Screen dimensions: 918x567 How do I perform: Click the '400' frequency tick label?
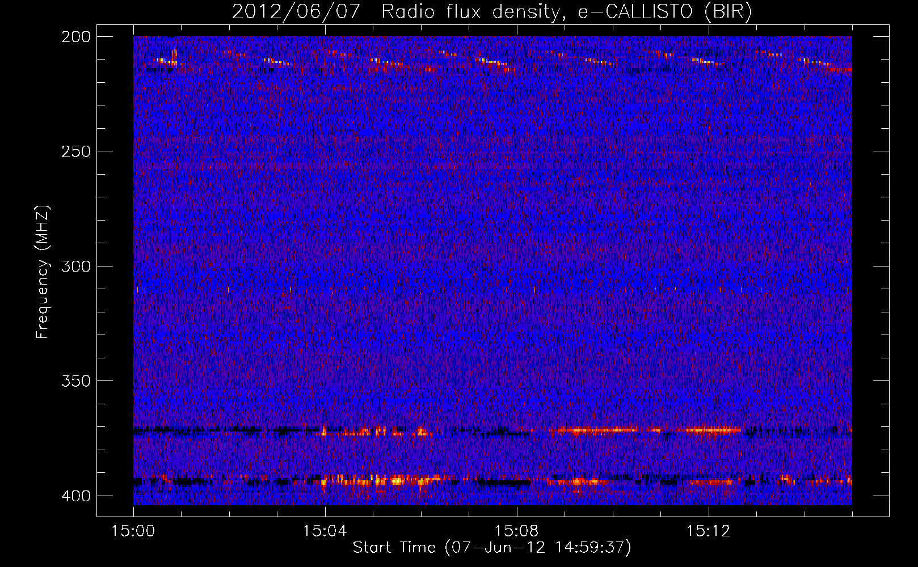(76, 496)
